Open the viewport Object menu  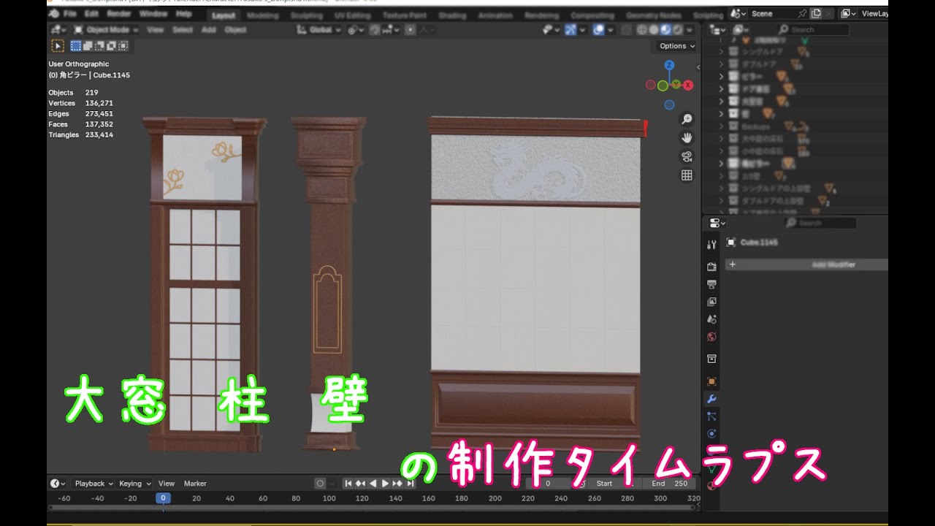point(235,30)
